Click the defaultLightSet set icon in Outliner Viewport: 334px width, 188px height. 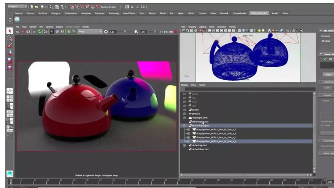[190, 145]
